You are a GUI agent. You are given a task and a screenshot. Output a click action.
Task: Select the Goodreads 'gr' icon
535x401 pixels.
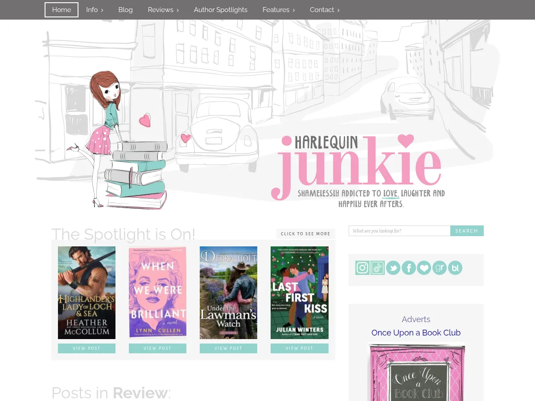click(x=439, y=267)
